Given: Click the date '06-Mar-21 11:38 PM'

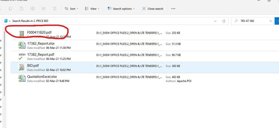Looking at the screenshot, I should (x=58, y=48).
